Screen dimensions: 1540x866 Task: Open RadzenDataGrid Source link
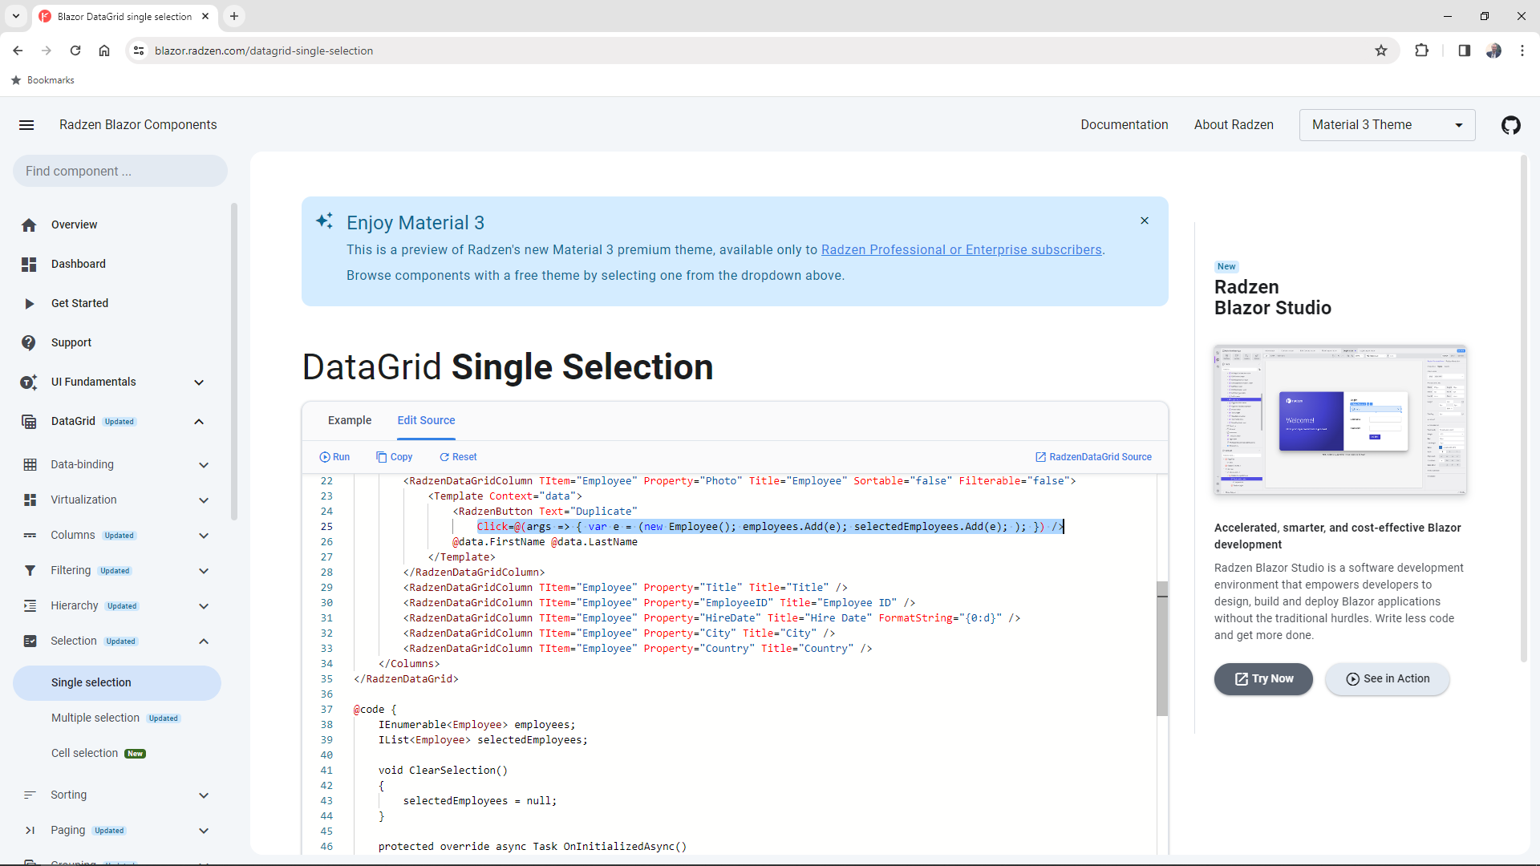click(x=1093, y=457)
